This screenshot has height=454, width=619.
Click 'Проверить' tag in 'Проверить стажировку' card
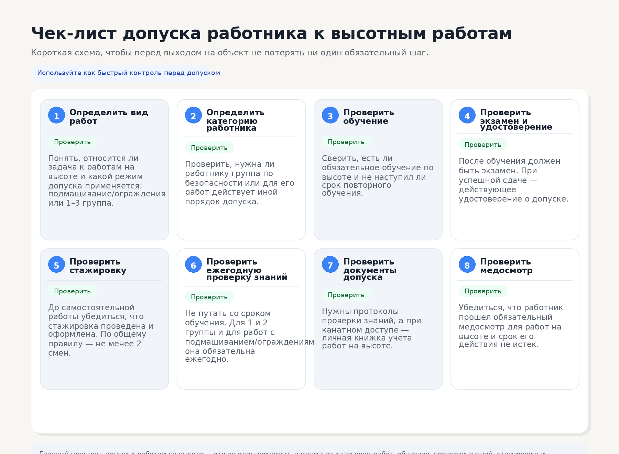tap(73, 291)
